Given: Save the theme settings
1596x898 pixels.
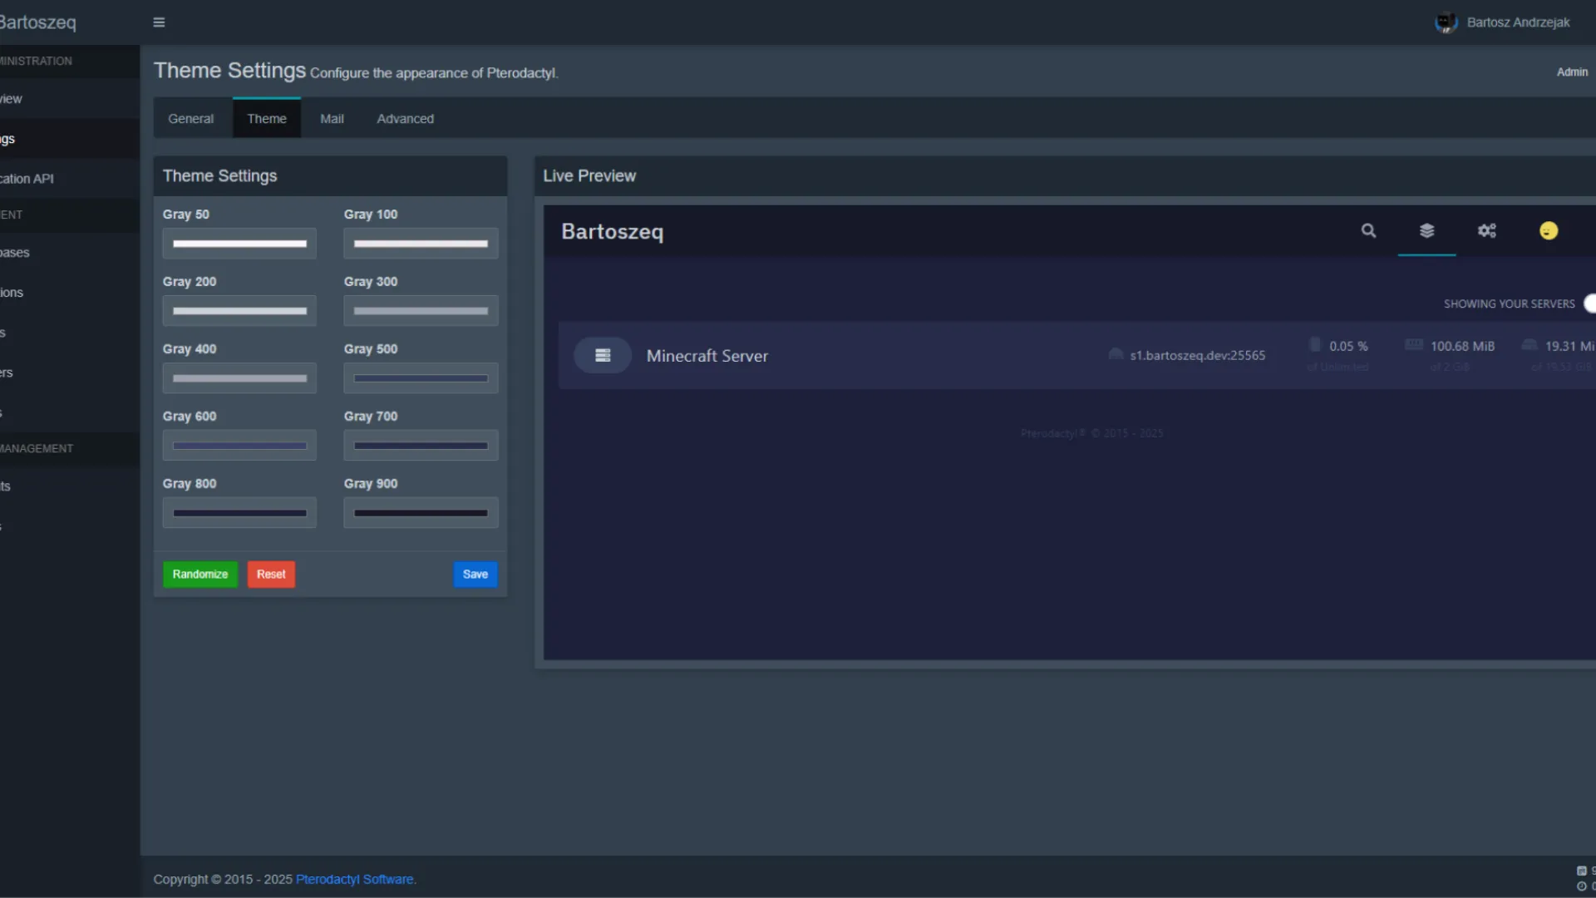Looking at the screenshot, I should pyautogui.click(x=475, y=575).
